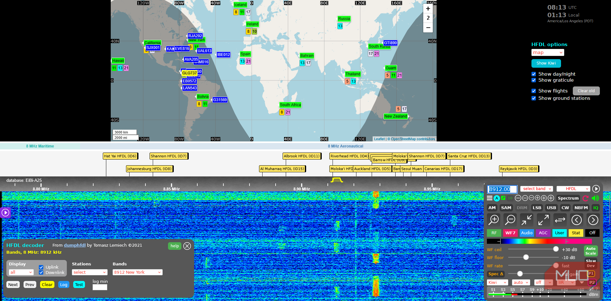This screenshot has width=611, height=301.
Task: Zoom in on the waterfall with the magnifier plus icon
Action: coord(494,220)
